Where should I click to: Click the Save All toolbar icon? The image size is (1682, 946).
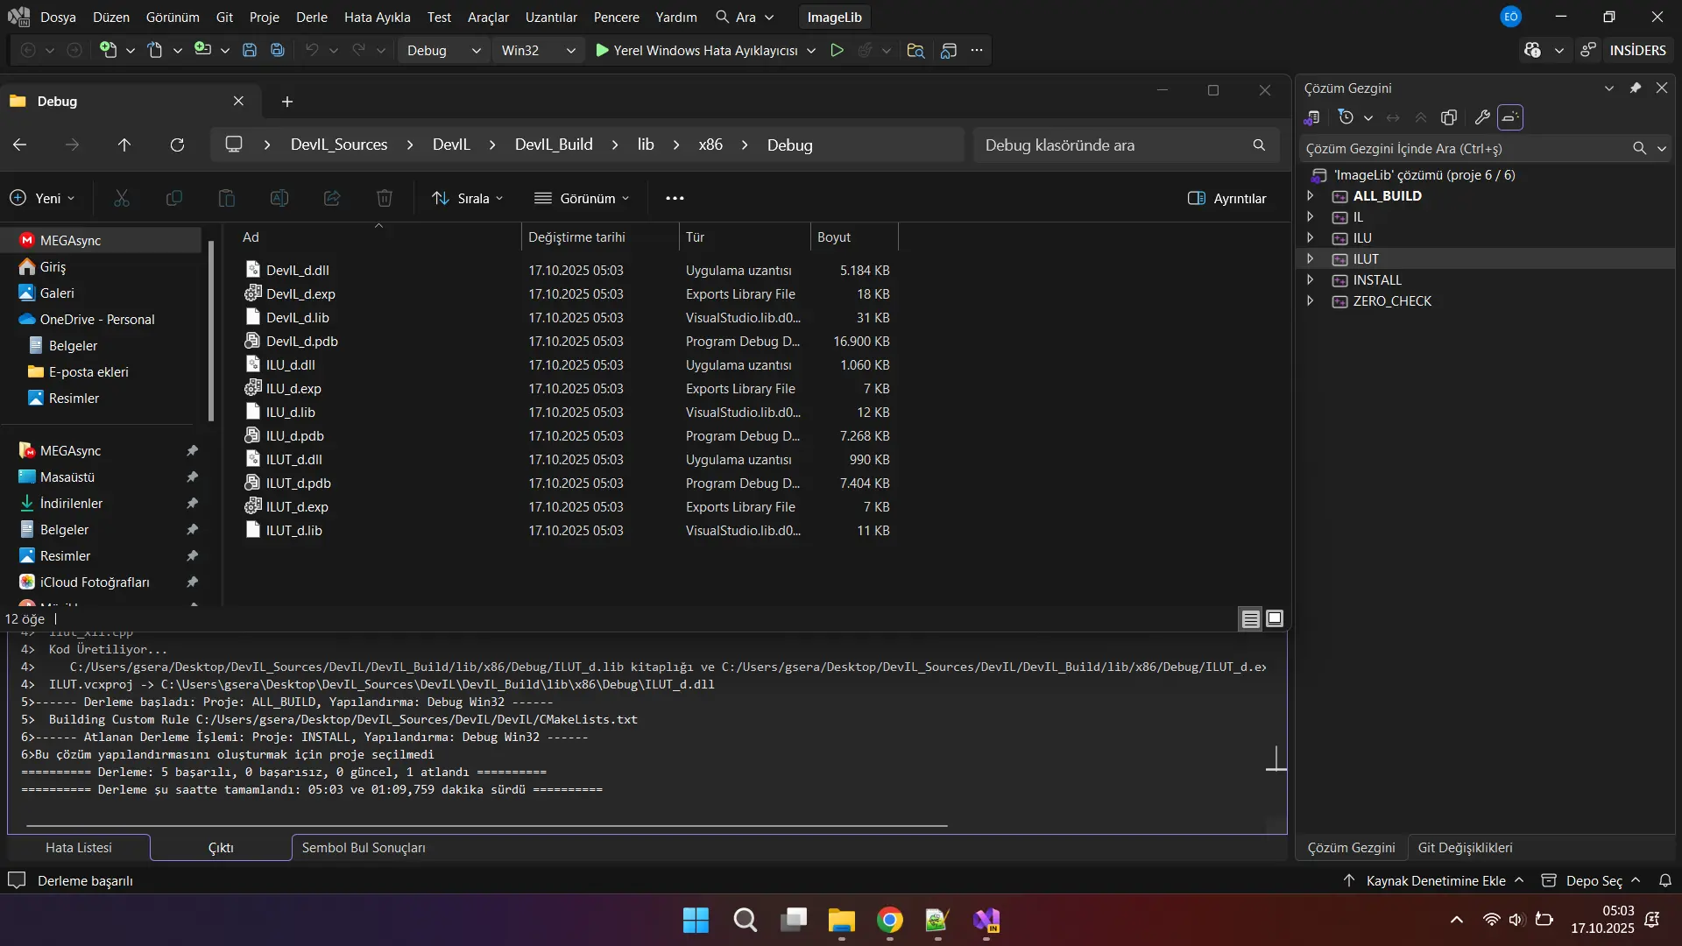tap(278, 51)
